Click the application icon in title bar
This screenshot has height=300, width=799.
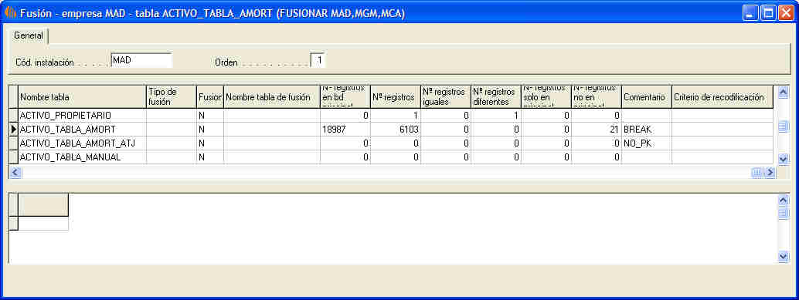pos(10,13)
